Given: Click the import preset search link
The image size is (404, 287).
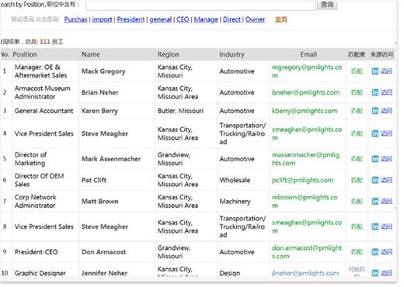Looking at the screenshot, I should tap(102, 19).
